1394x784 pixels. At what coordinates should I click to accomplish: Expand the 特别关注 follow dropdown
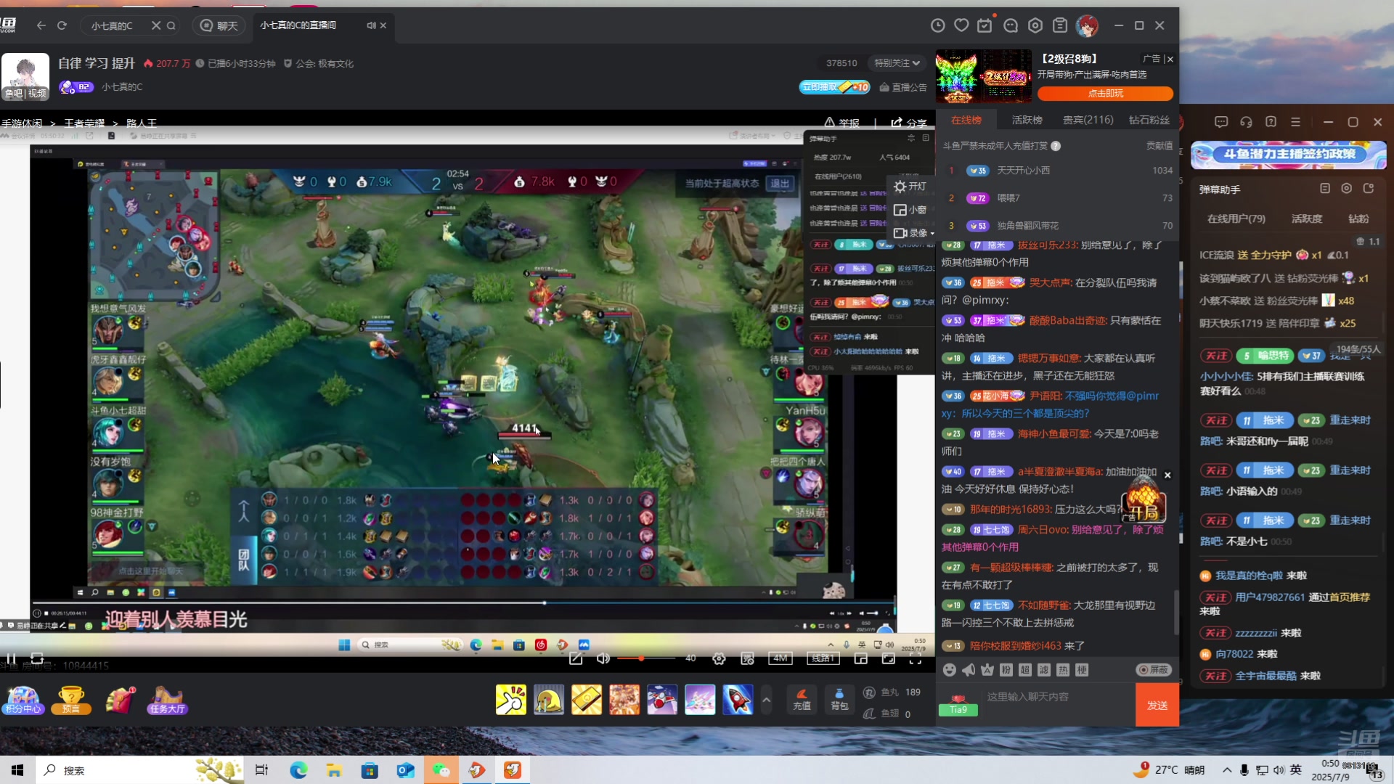[897, 63]
